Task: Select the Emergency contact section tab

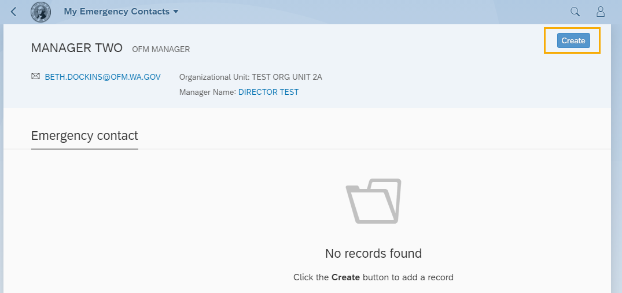Action: pyautogui.click(x=84, y=136)
